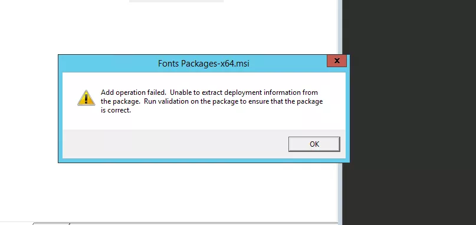Click the gray header bar at top center
The width and height of the screenshot is (476, 225).
176,1
